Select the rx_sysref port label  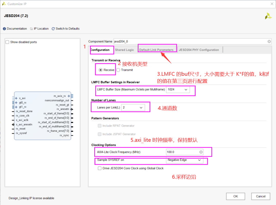click(x=21, y=133)
